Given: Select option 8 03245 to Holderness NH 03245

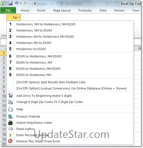Looking at the screenshot, I should pos(70,69).
